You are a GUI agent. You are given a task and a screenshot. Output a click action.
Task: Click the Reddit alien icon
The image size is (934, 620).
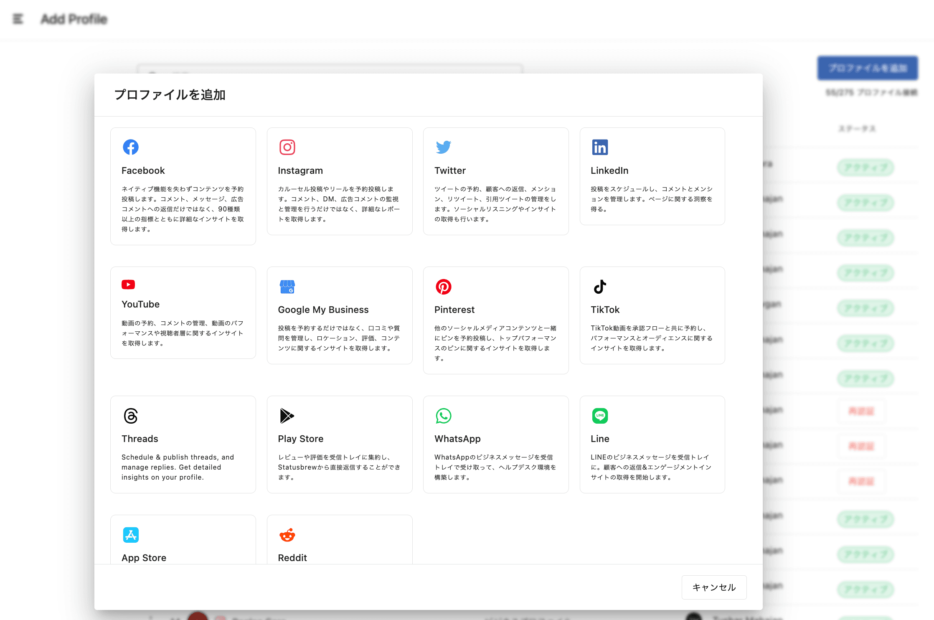(287, 535)
